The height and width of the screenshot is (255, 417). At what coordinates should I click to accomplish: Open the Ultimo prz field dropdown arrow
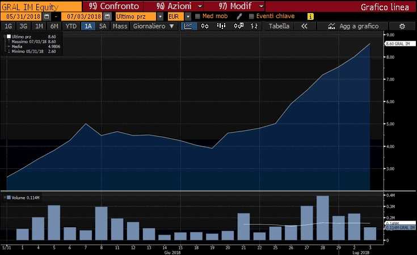(x=160, y=16)
